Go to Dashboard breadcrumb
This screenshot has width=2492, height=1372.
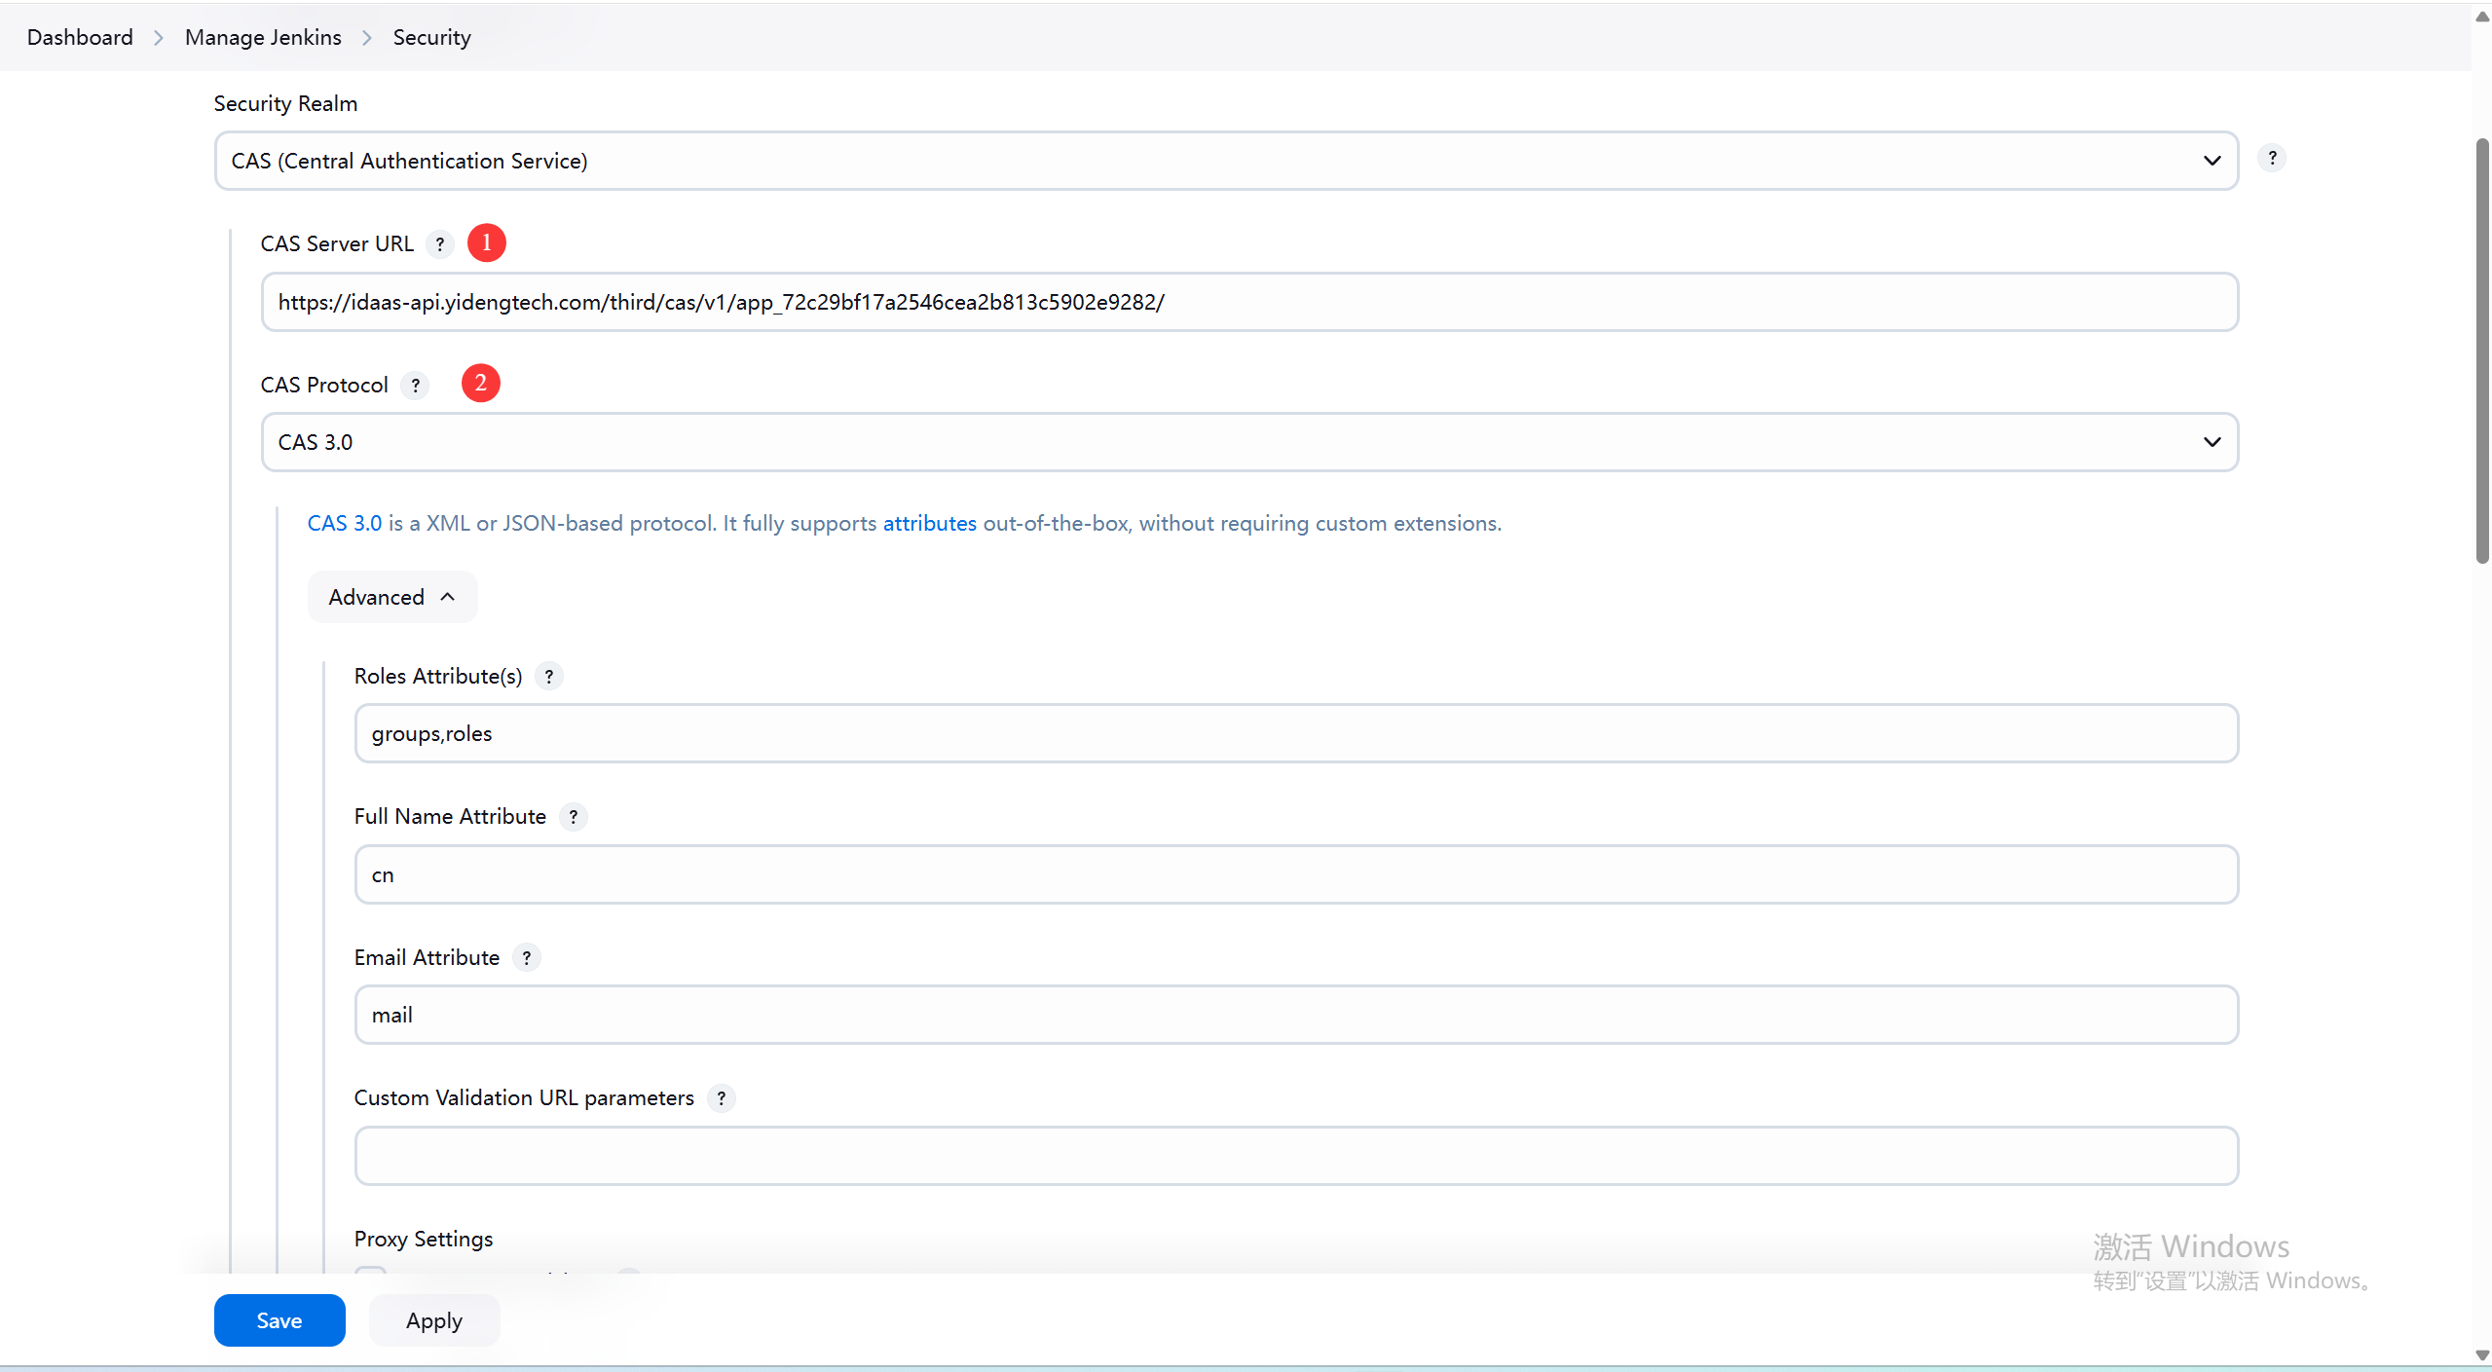pyautogui.click(x=80, y=38)
